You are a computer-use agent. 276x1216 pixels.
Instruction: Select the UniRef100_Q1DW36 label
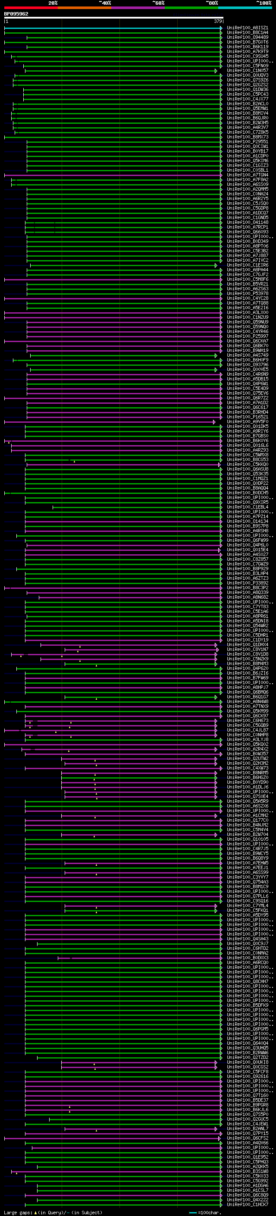(248, 90)
